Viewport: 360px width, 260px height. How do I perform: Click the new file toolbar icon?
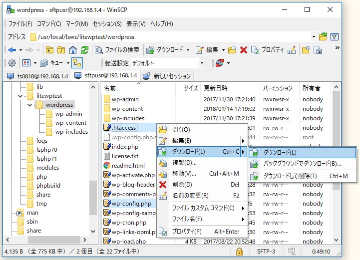pyautogui.click(x=318, y=50)
